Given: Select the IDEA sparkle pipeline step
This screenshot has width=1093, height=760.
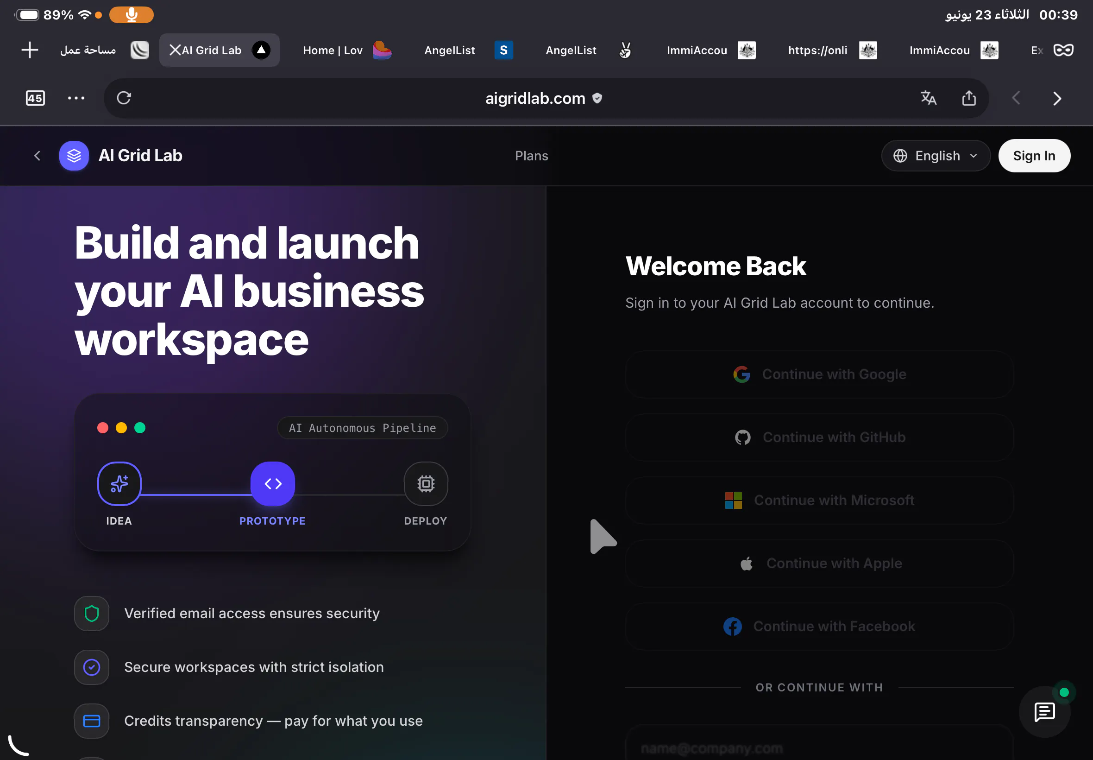Looking at the screenshot, I should pos(119,483).
